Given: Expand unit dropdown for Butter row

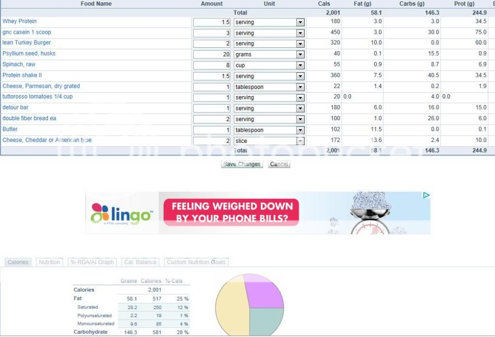Looking at the screenshot, I should point(300,130).
